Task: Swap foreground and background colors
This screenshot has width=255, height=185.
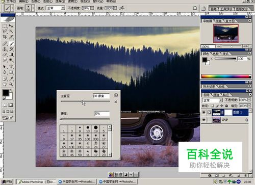Action: point(11,91)
